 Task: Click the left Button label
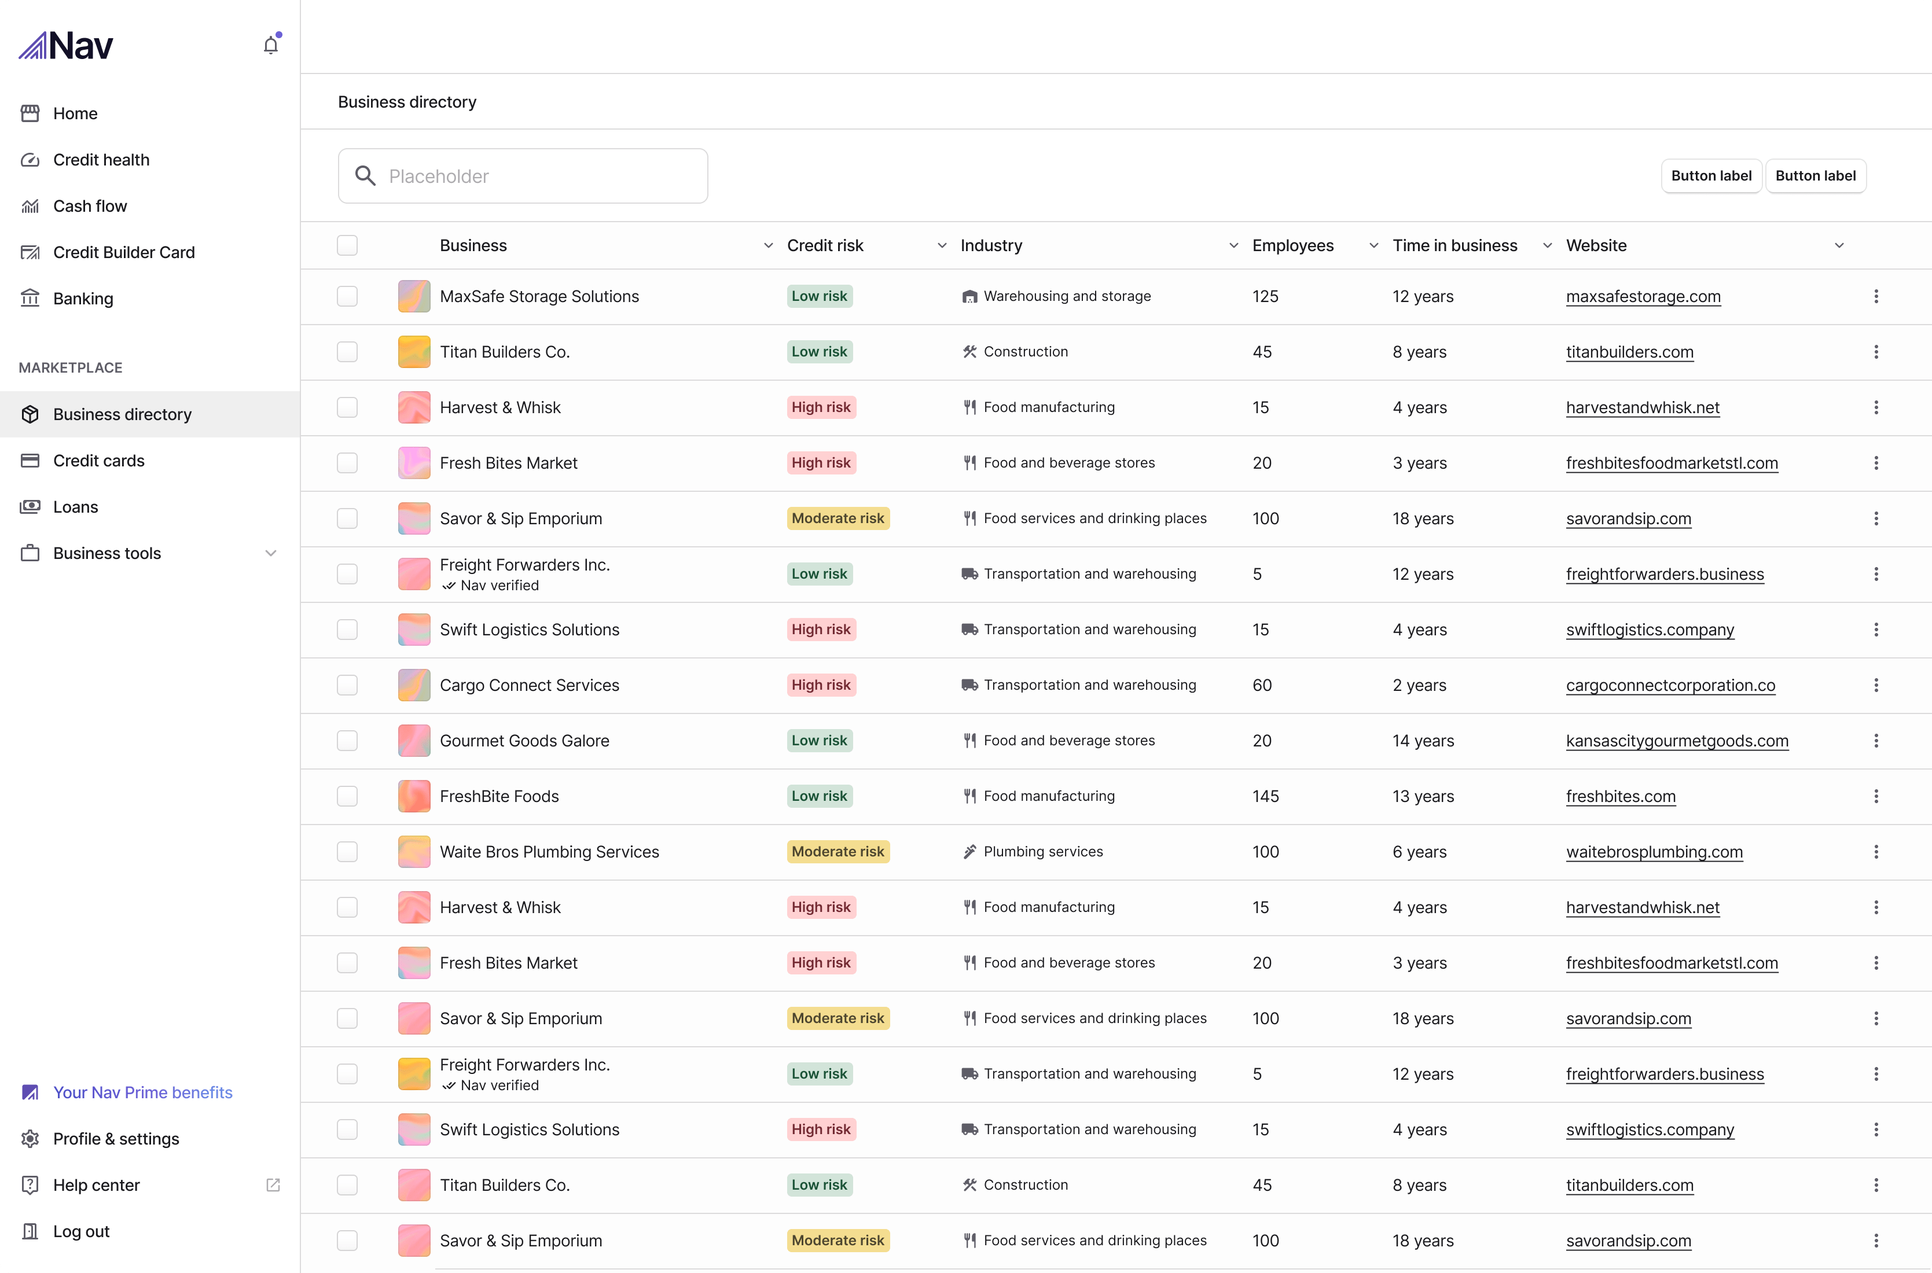(1710, 175)
